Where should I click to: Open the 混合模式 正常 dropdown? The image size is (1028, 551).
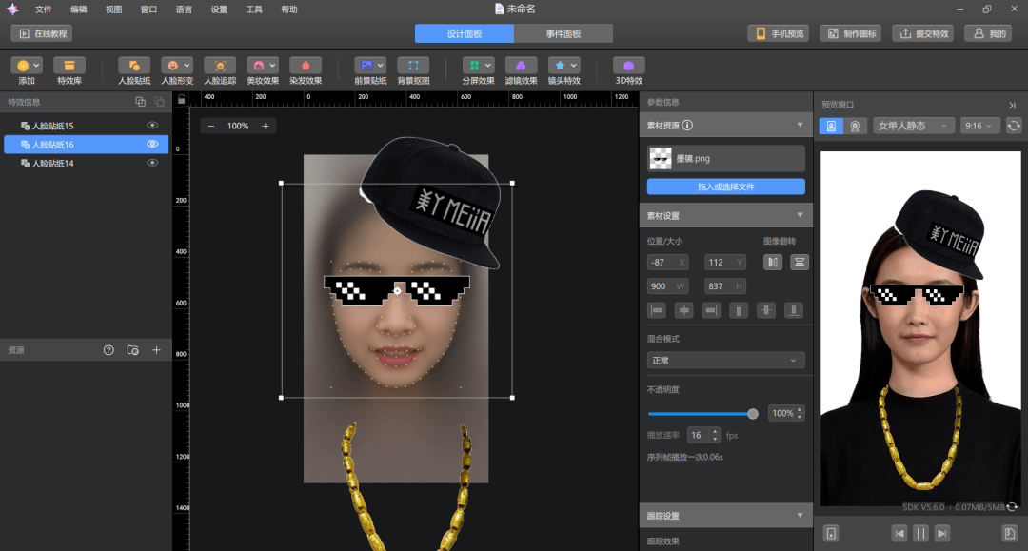pos(725,361)
